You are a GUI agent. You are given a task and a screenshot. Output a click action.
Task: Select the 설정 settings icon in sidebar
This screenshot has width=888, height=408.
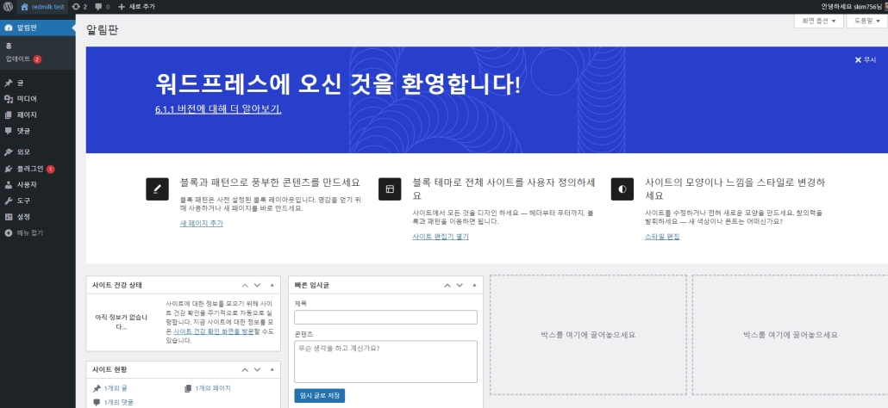point(8,216)
